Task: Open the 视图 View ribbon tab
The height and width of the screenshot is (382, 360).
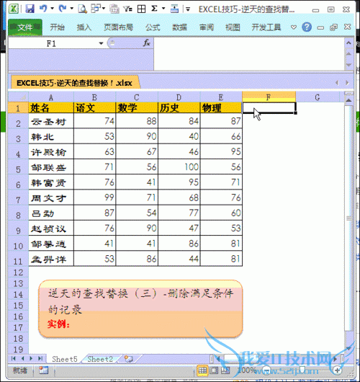Action: [x=233, y=27]
